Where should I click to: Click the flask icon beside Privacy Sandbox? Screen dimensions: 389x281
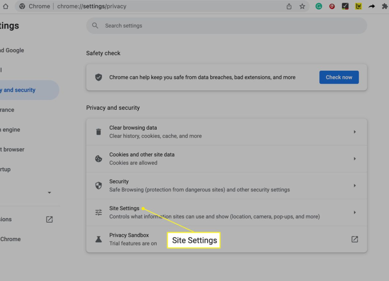click(x=98, y=239)
